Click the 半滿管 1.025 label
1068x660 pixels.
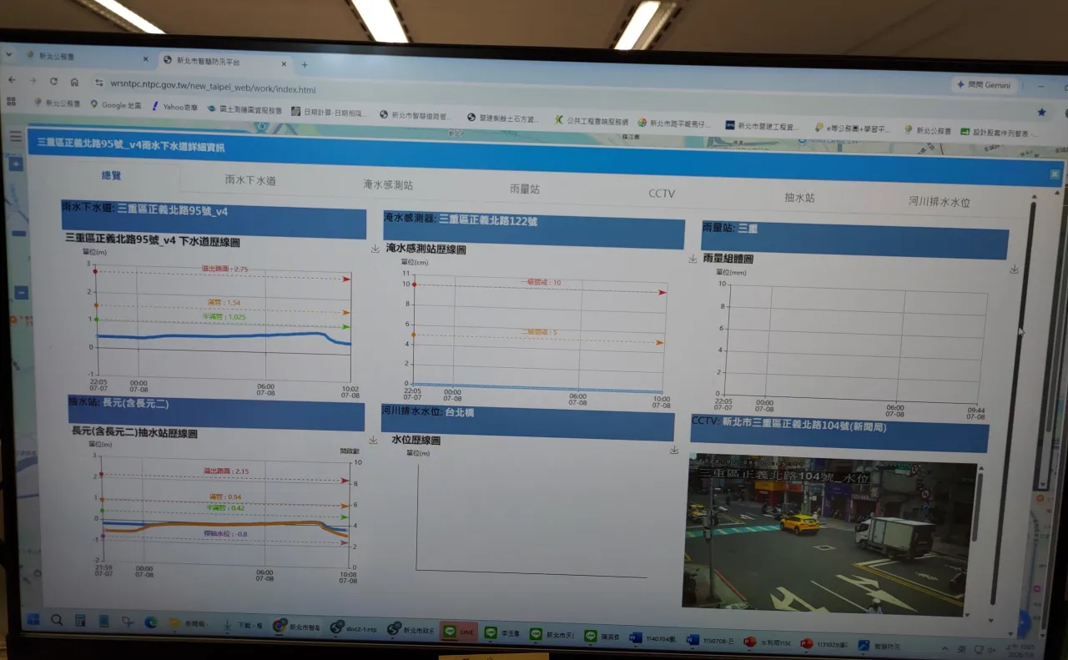(x=224, y=316)
